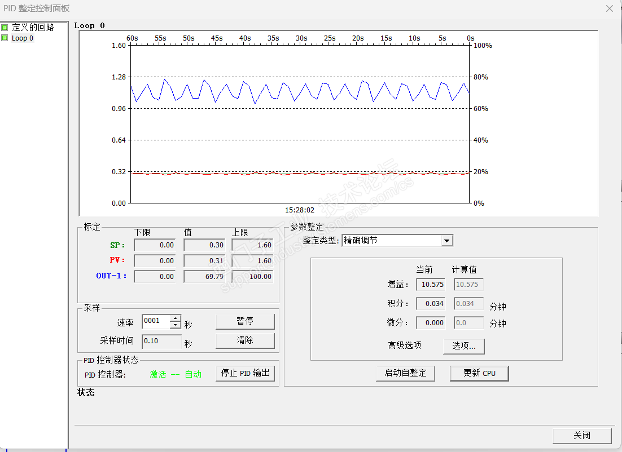The image size is (622, 452).
Task: Open the 整定类型 dropdown
Action: (x=446, y=241)
